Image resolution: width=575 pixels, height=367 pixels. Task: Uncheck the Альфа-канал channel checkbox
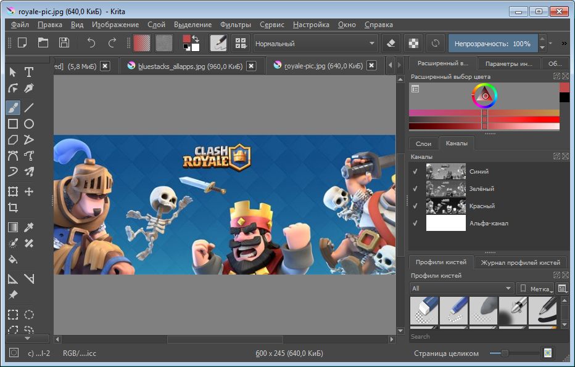click(x=415, y=223)
